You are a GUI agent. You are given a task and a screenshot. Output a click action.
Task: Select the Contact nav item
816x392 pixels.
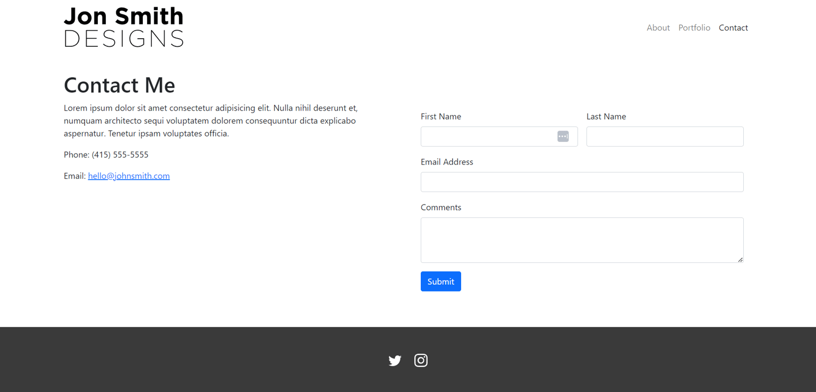pos(733,28)
